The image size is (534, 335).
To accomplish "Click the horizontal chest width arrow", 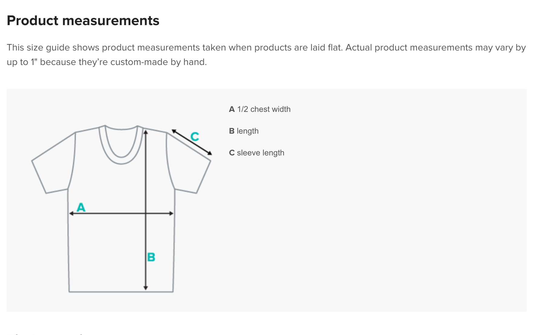I will [x=121, y=213].
